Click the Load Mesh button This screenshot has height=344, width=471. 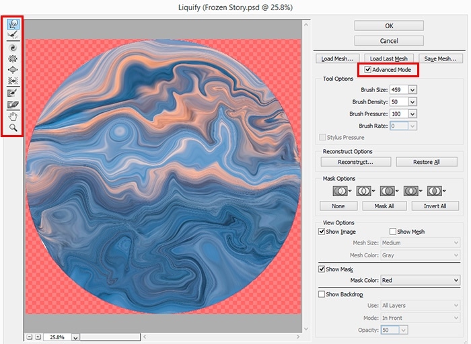click(x=337, y=58)
